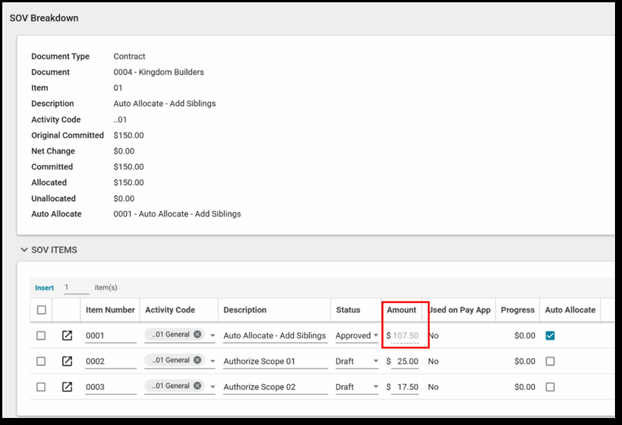The image size is (622, 425).
Task: Open Draft status dropdown for item 0002
Action: point(375,362)
